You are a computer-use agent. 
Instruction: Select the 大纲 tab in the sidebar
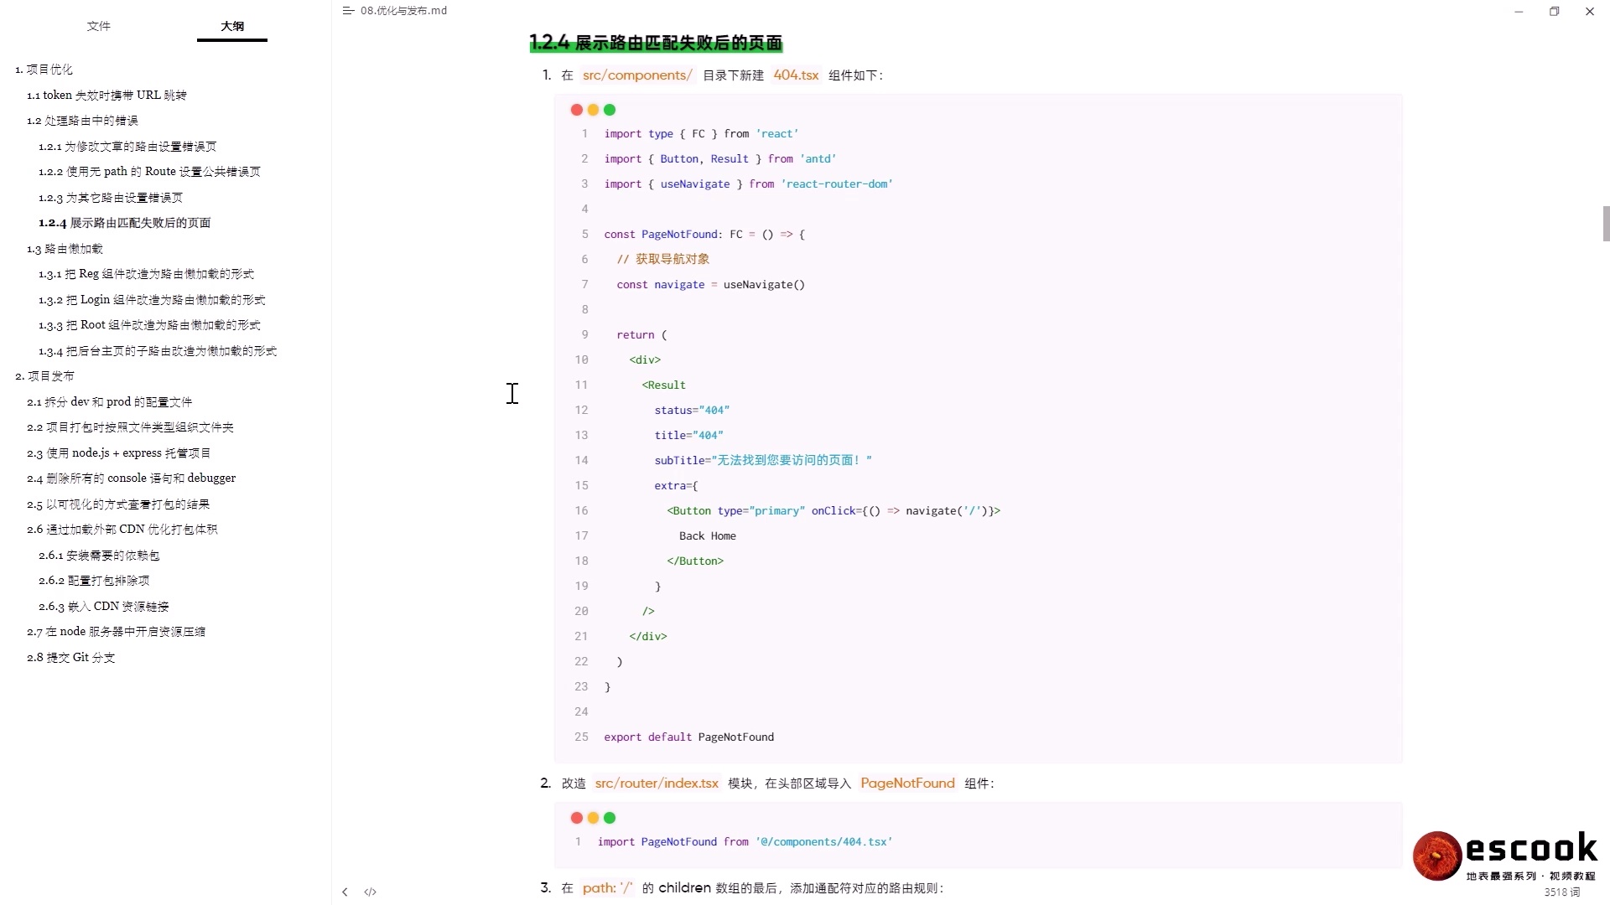point(231,26)
